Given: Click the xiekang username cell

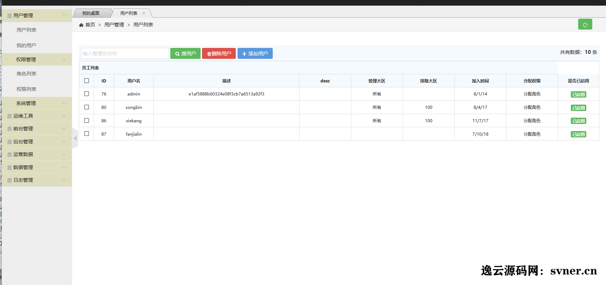Looking at the screenshot, I should (134, 121).
